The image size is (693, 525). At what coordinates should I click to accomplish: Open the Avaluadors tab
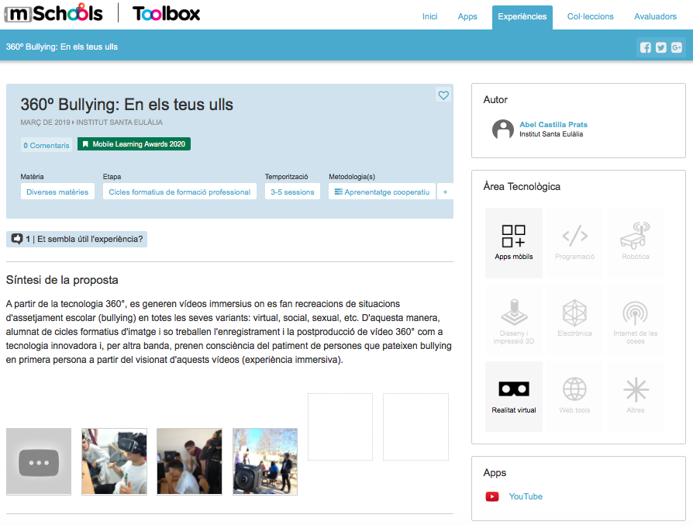tap(655, 17)
